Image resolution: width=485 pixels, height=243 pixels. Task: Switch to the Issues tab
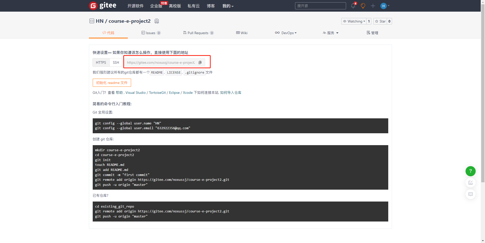tap(151, 33)
